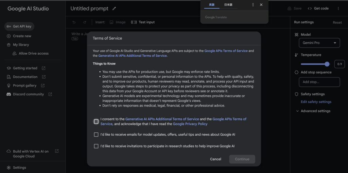Click the Save drive icon
The width and height of the screenshot is (348, 173).
click(x=290, y=8)
